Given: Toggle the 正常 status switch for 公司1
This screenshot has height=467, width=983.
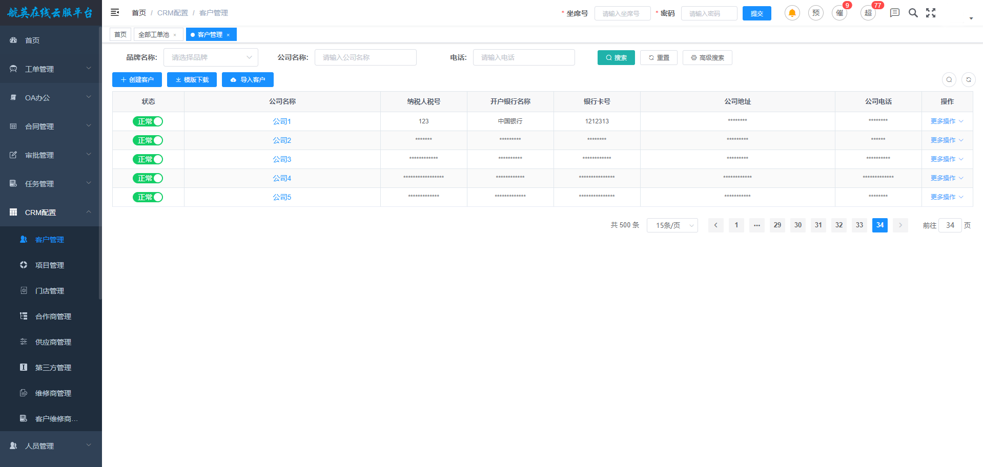Looking at the screenshot, I should click(x=148, y=121).
